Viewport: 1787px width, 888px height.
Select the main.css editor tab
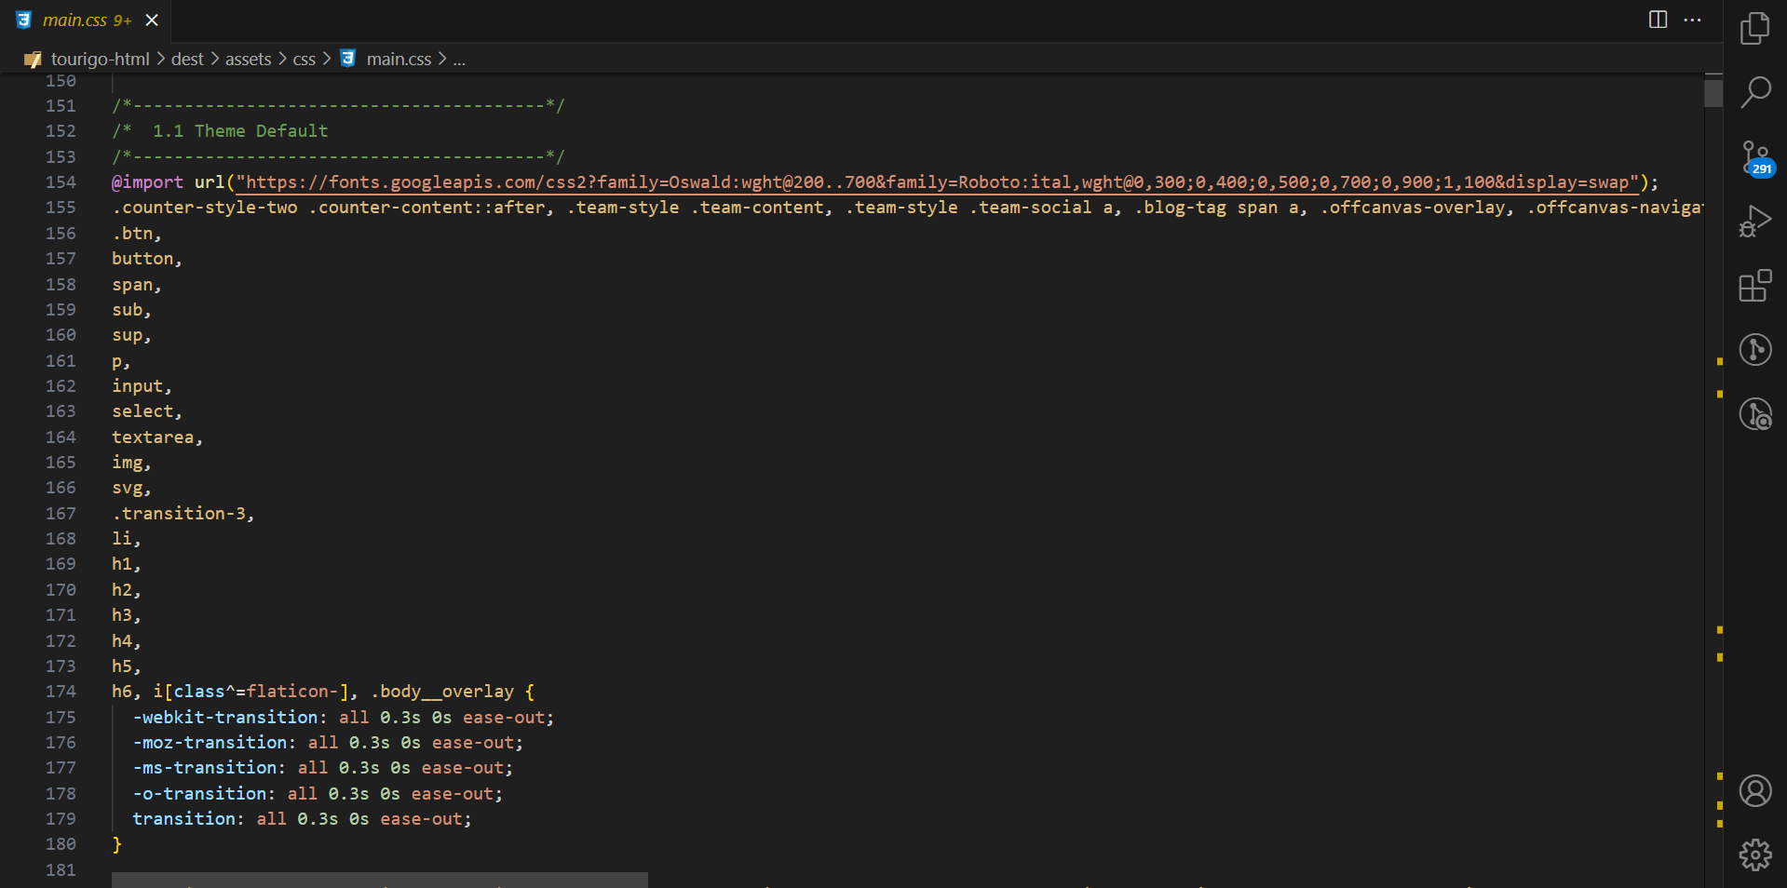click(x=86, y=20)
